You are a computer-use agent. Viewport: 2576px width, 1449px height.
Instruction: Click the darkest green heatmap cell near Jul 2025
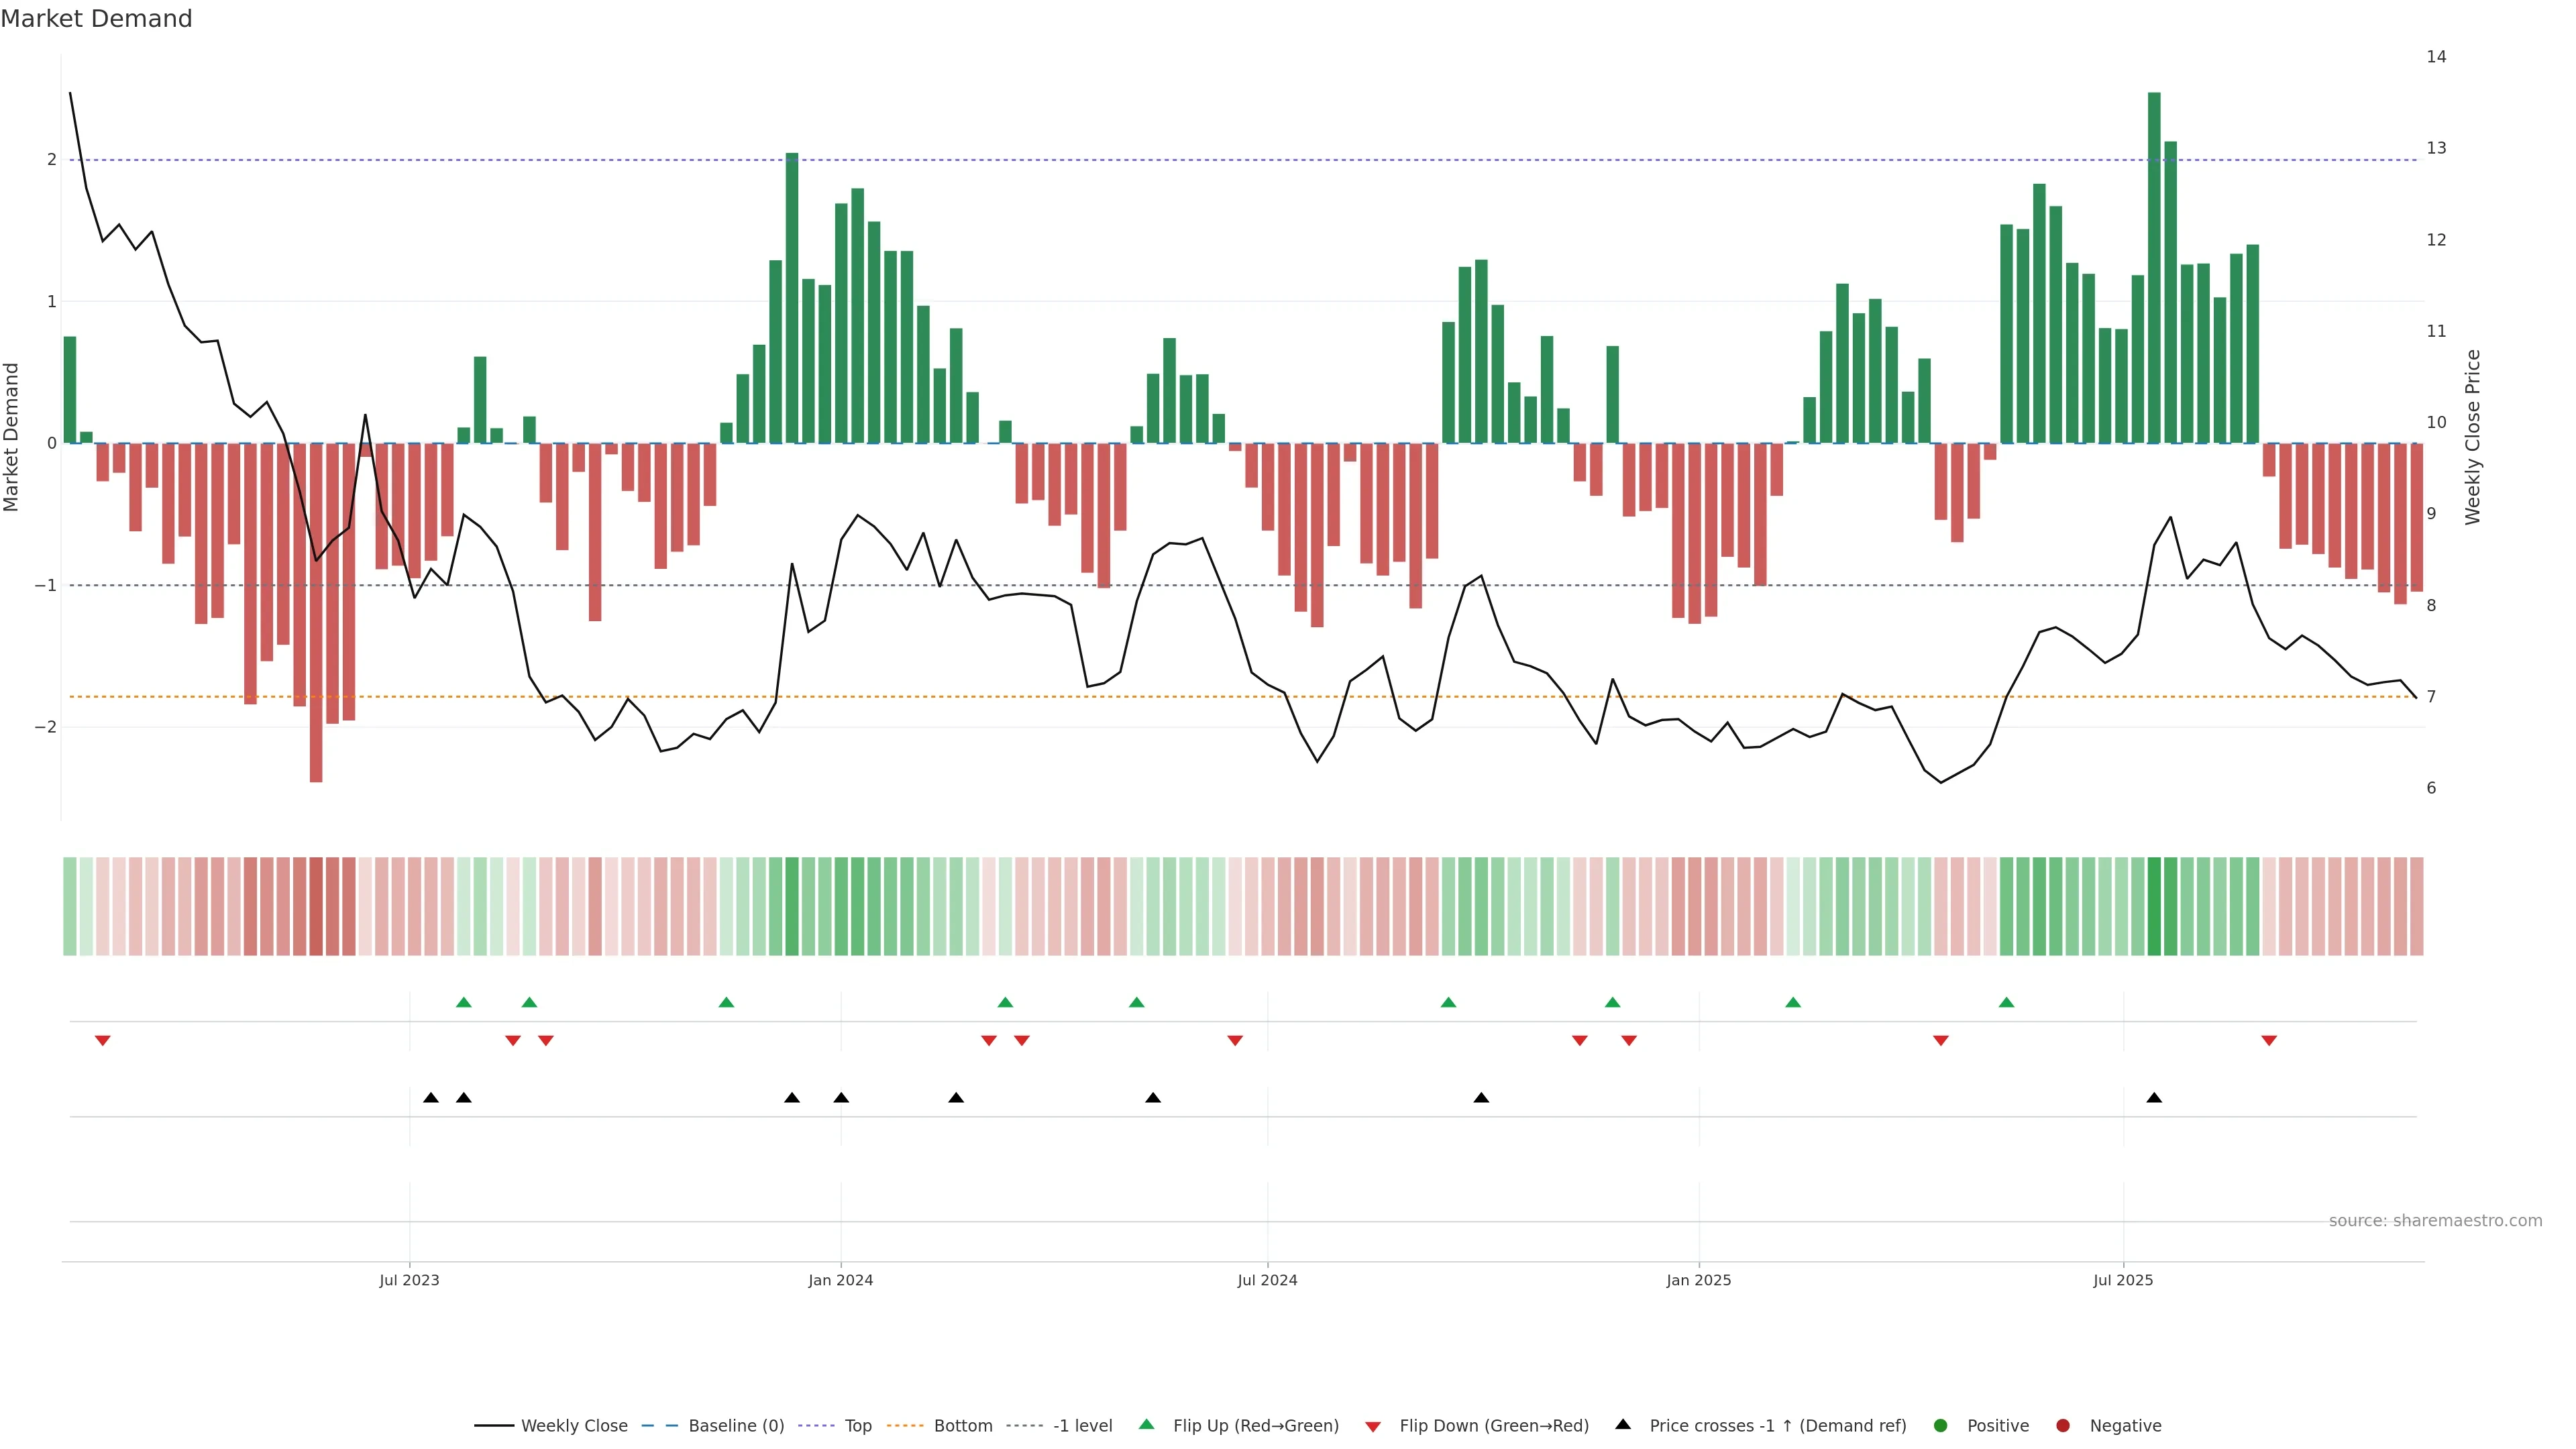[2154, 906]
